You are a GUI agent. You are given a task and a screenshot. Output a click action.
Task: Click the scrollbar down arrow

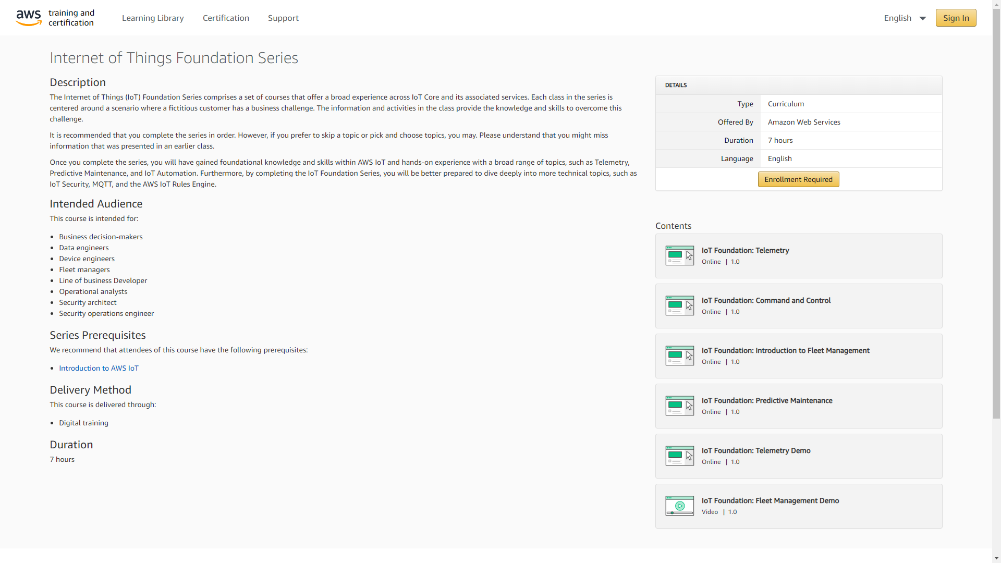(x=996, y=558)
